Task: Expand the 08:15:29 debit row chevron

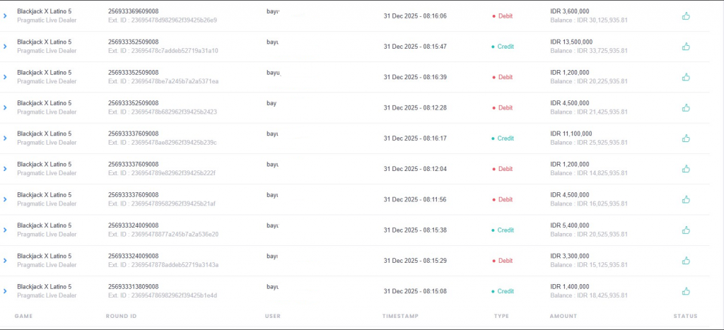Action: 5,261
